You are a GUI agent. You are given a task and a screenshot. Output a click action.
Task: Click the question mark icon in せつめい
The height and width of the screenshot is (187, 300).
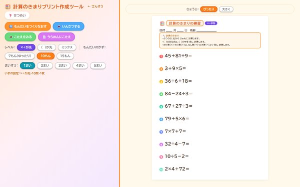[x=10, y=15]
